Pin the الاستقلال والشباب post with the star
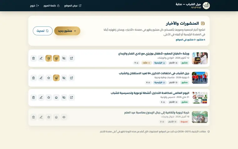Viewport: 238px width, 149px height. click(49, 78)
